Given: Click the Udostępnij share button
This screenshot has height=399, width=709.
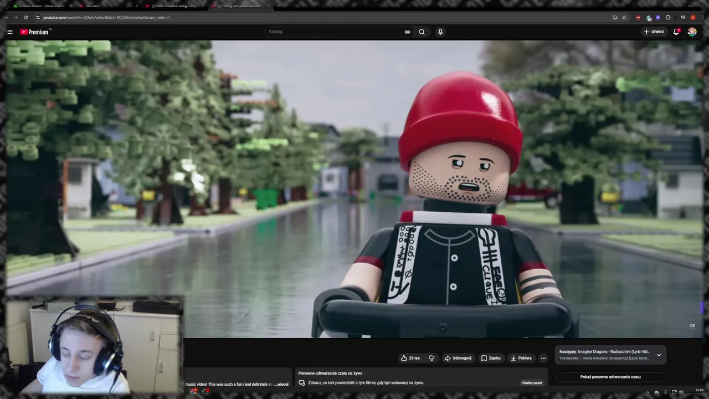Looking at the screenshot, I should point(458,358).
